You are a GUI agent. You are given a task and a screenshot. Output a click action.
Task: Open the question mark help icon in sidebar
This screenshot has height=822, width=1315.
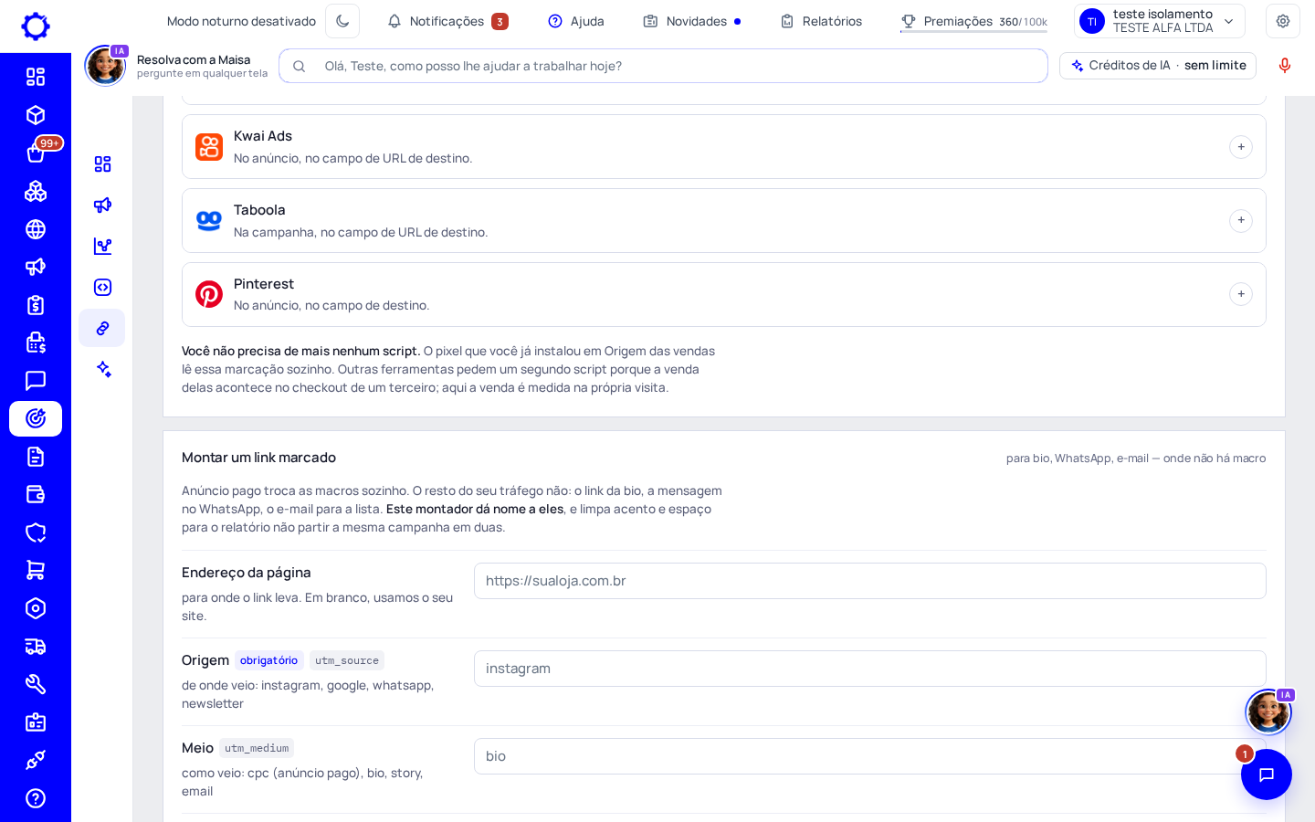click(36, 798)
